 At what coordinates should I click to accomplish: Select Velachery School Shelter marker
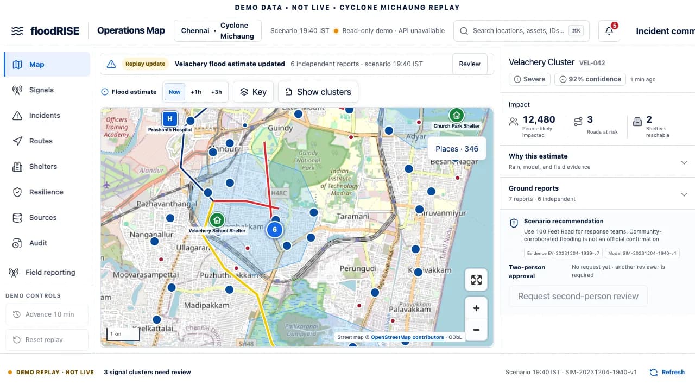(217, 219)
